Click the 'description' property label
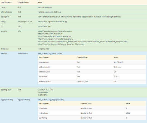 click(x=5, y=17)
